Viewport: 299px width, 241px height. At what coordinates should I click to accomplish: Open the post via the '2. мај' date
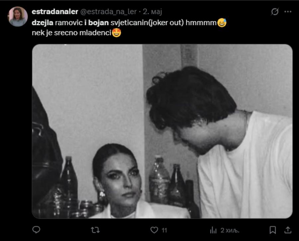coord(152,12)
